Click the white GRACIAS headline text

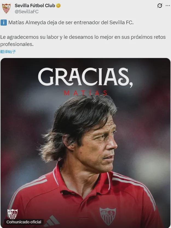pyautogui.click(x=85, y=77)
